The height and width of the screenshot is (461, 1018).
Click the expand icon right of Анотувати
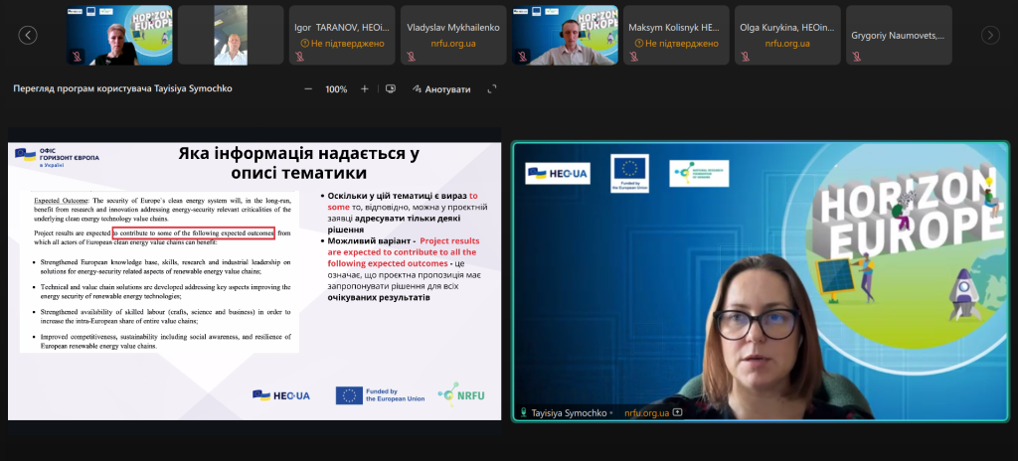[x=492, y=89]
